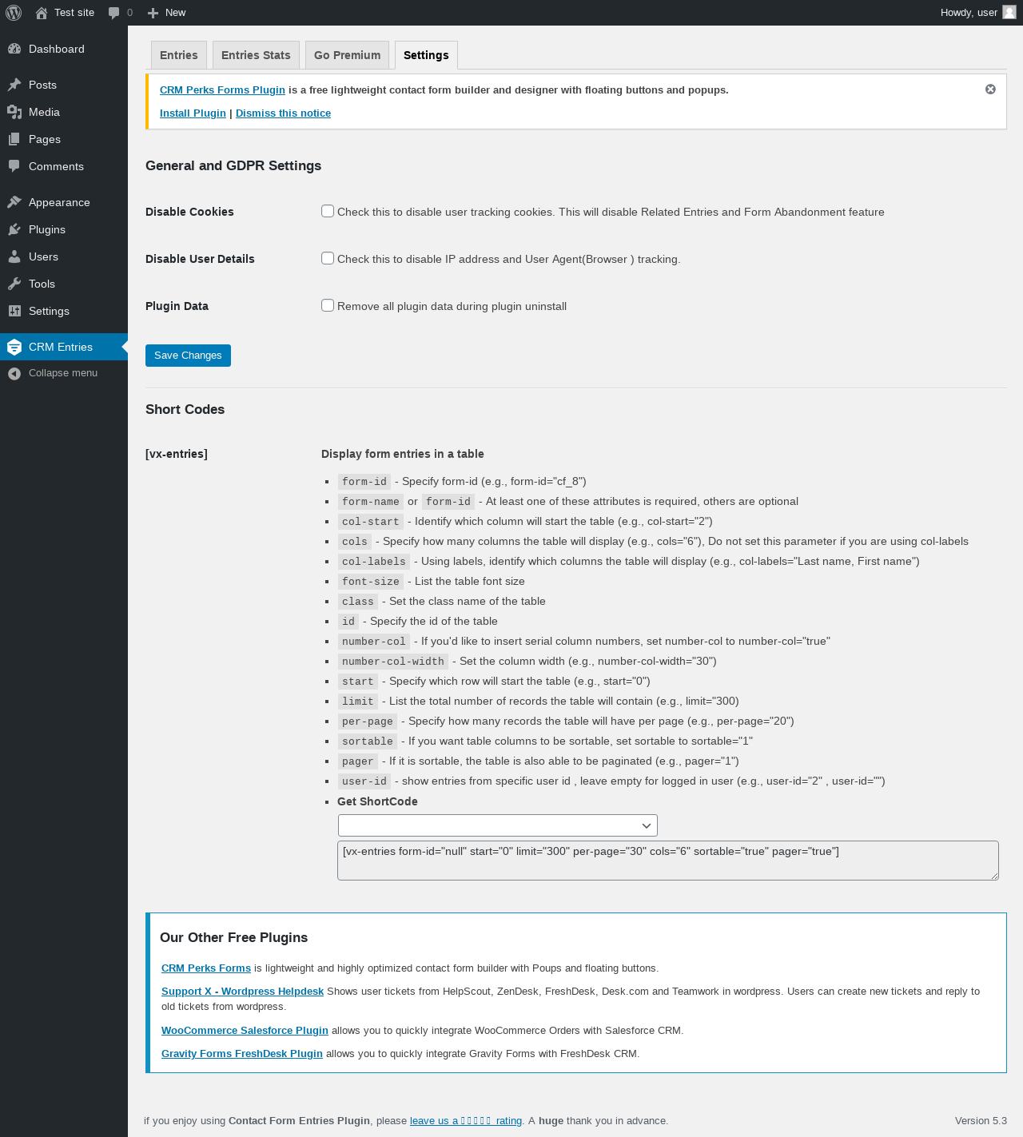1023x1137 pixels.
Task: Click the Collapse menu arrow icon
Action: 14,373
